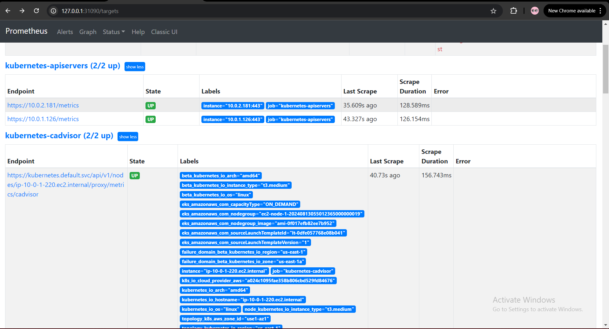Open the Chrome profile avatar
Screen dimensions: 609x329
[535, 11]
